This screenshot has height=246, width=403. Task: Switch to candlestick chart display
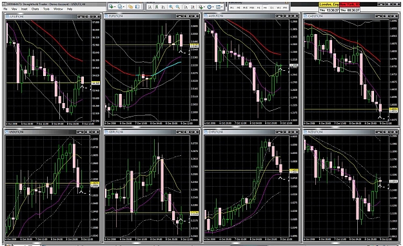pos(157,7)
